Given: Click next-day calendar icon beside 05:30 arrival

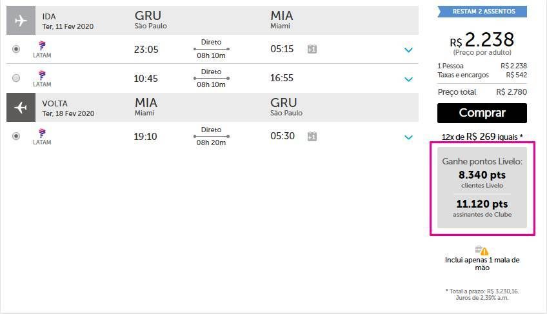Looking at the screenshot, I should click(312, 136).
